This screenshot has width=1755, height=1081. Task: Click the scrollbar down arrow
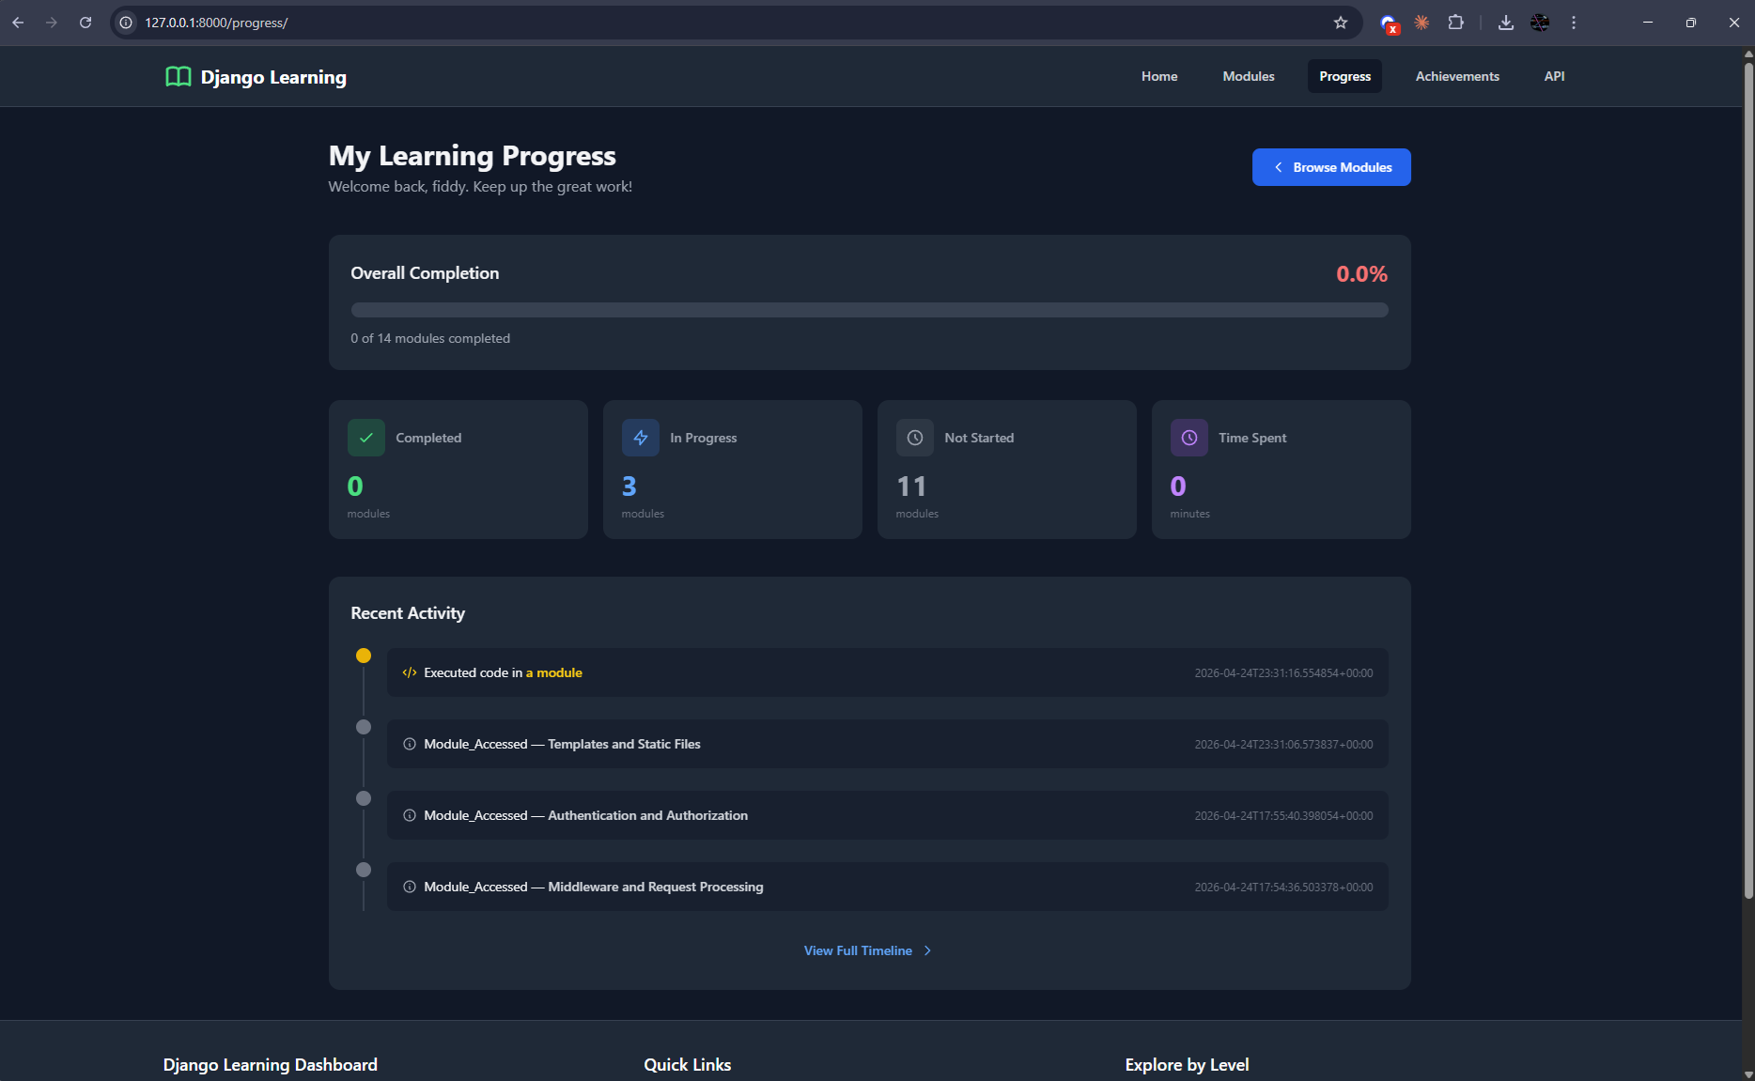tap(1748, 1073)
